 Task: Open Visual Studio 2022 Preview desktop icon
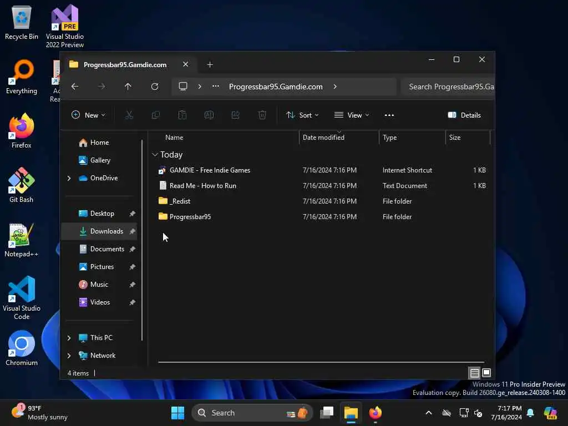pyautogui.click(x=65, y=26)
